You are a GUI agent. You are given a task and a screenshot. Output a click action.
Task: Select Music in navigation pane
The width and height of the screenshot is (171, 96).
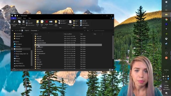coord(17,56)
